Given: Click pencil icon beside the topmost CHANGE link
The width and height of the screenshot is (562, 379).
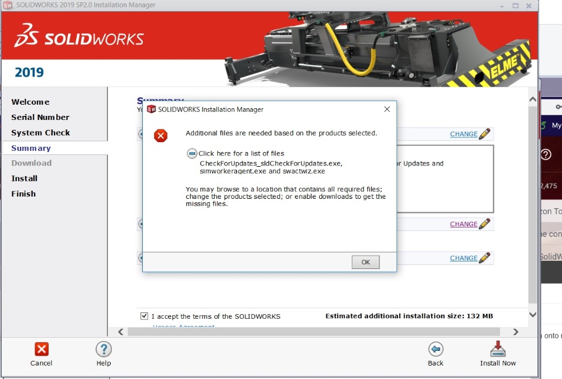Looking at the screenshot, I should 484,133.
